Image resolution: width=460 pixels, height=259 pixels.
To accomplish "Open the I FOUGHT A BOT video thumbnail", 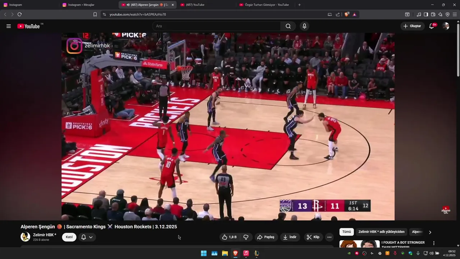I will pos(359,244).
